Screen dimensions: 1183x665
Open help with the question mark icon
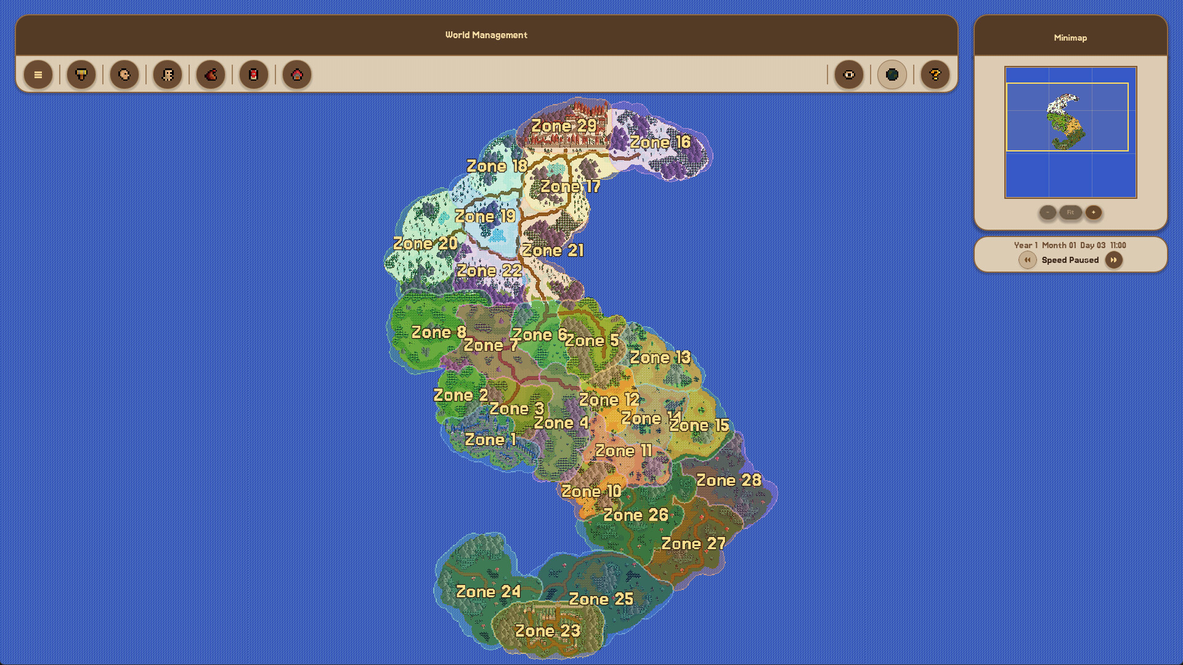pos(935,75)
